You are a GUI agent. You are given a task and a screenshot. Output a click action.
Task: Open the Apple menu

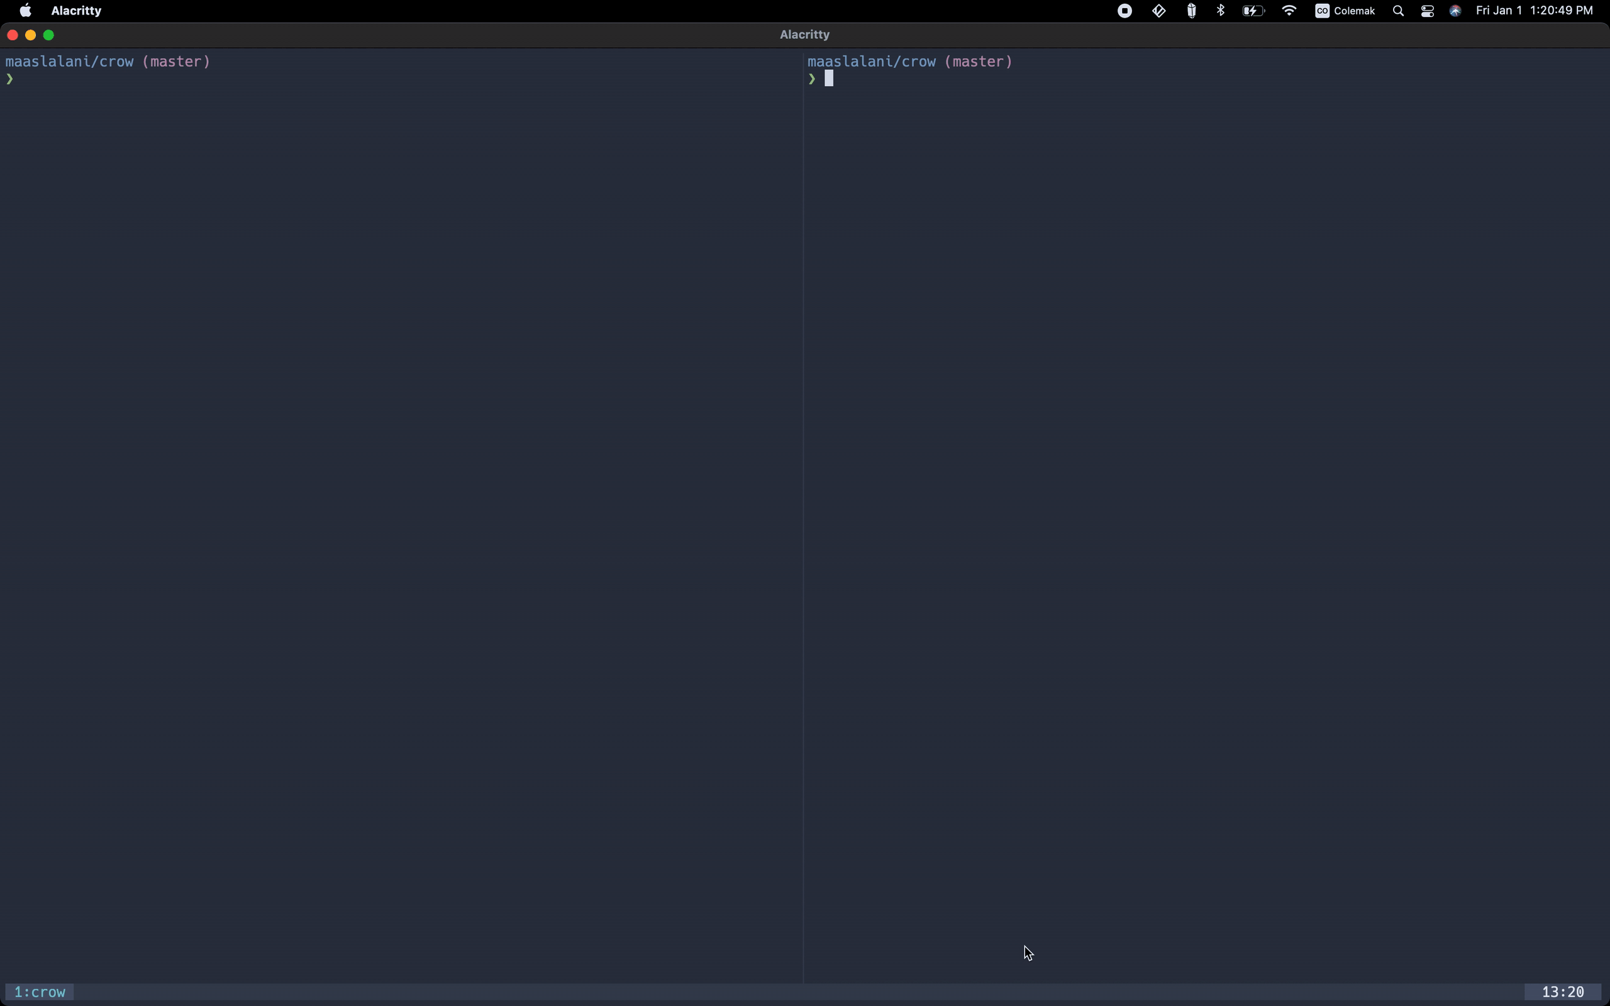point(25,11)
